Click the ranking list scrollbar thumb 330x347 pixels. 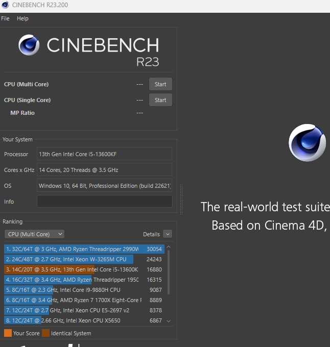tap(169, 272)
